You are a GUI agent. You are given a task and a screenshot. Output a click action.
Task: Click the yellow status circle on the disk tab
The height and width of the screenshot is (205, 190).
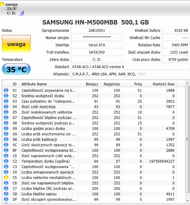pyautogui.click(x=2, y=4)
